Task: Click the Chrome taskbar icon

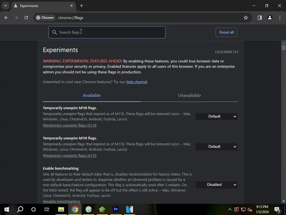Action: (x=75, y=209)
